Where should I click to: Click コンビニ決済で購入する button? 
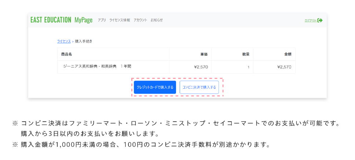[199, 87]
